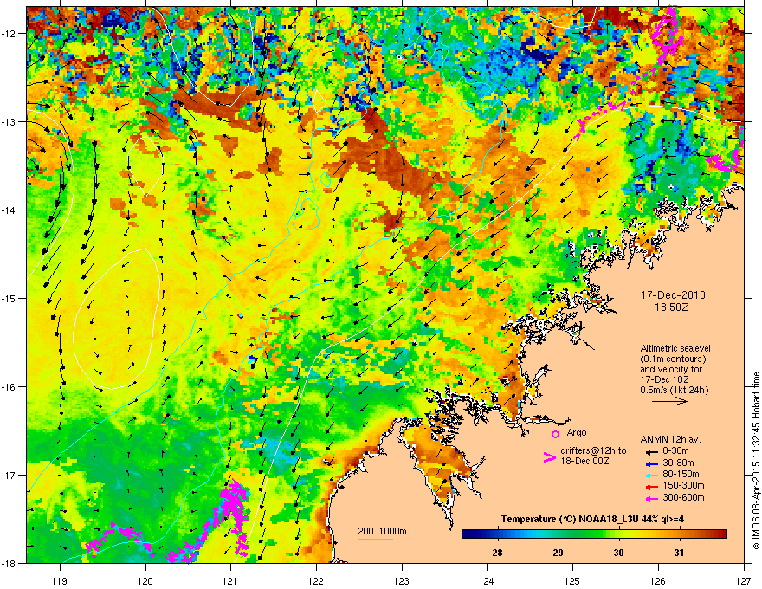Click the vertical IMOS copyright timestamp text
The width and height of the screenshot is (762, 589).
pos(756,461)
